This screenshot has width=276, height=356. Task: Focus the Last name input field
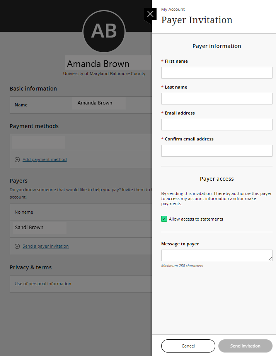click(x=216, y=99)
